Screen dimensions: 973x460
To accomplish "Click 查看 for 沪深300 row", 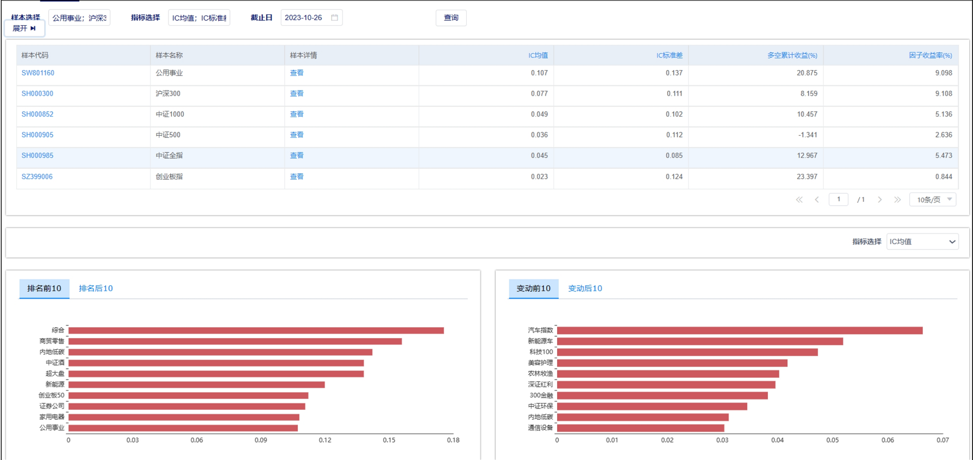I will pos(297,94).
